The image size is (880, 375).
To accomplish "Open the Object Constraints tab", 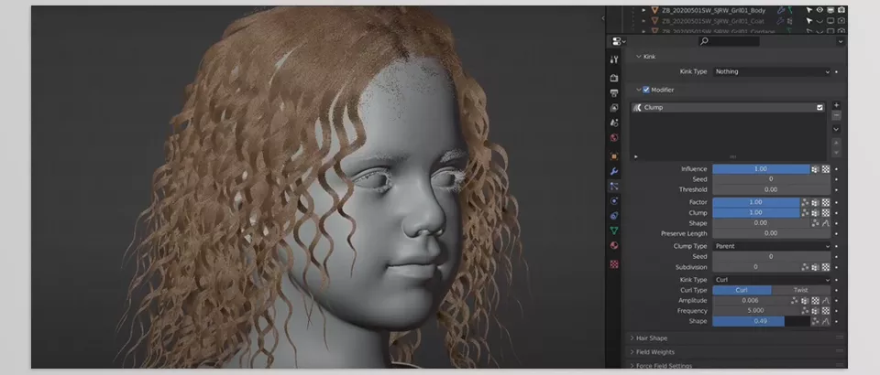I will coord(614,216).
